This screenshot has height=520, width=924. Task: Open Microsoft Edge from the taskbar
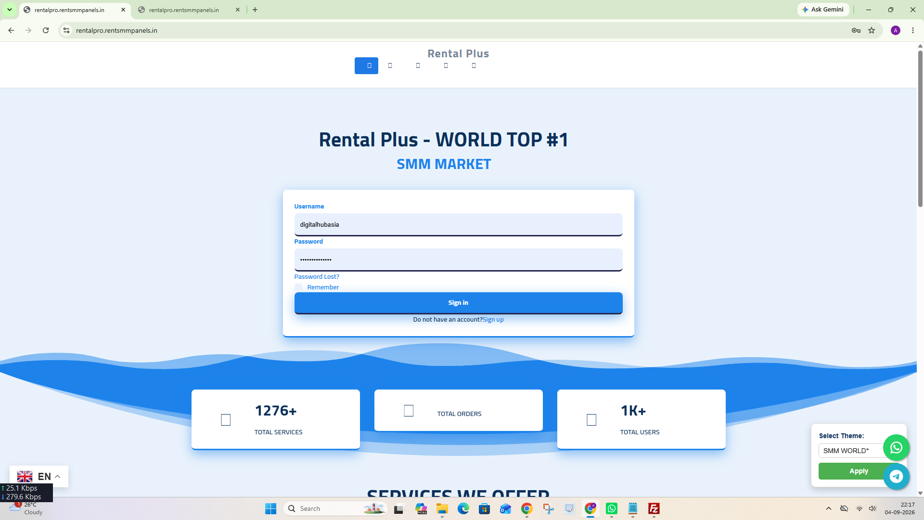[463, 508]
